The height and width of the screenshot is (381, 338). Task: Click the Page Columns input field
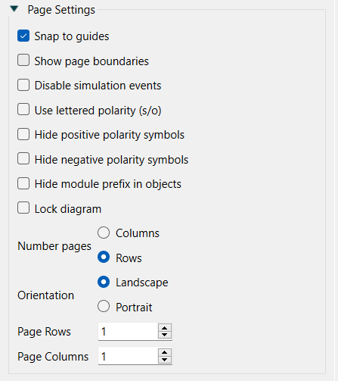pos(128,356)
